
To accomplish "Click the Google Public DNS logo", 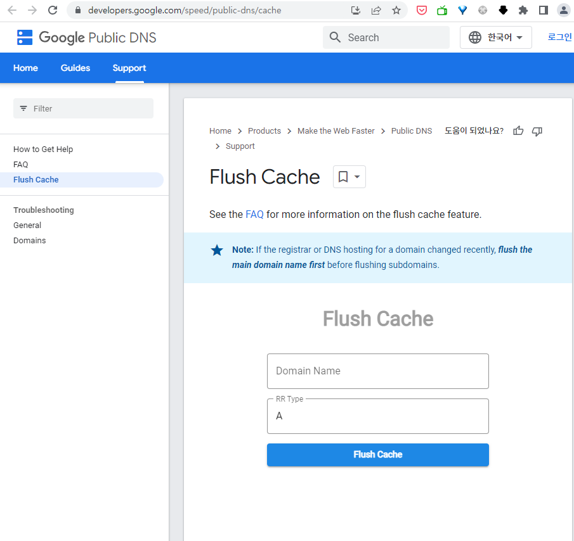I will pos(86,37).
